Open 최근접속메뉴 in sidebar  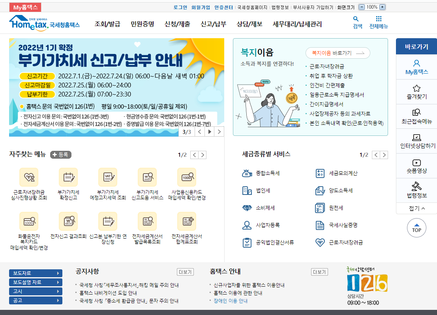coord(416,117)
